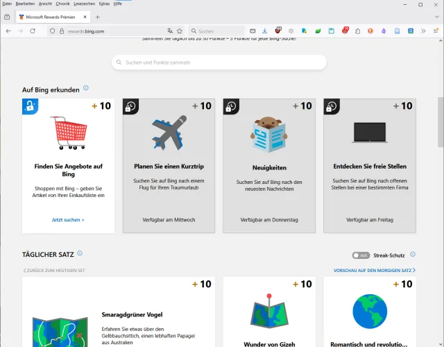Open the shield tracking protection icon
The image size is (444, 347).
pos(53,31)
